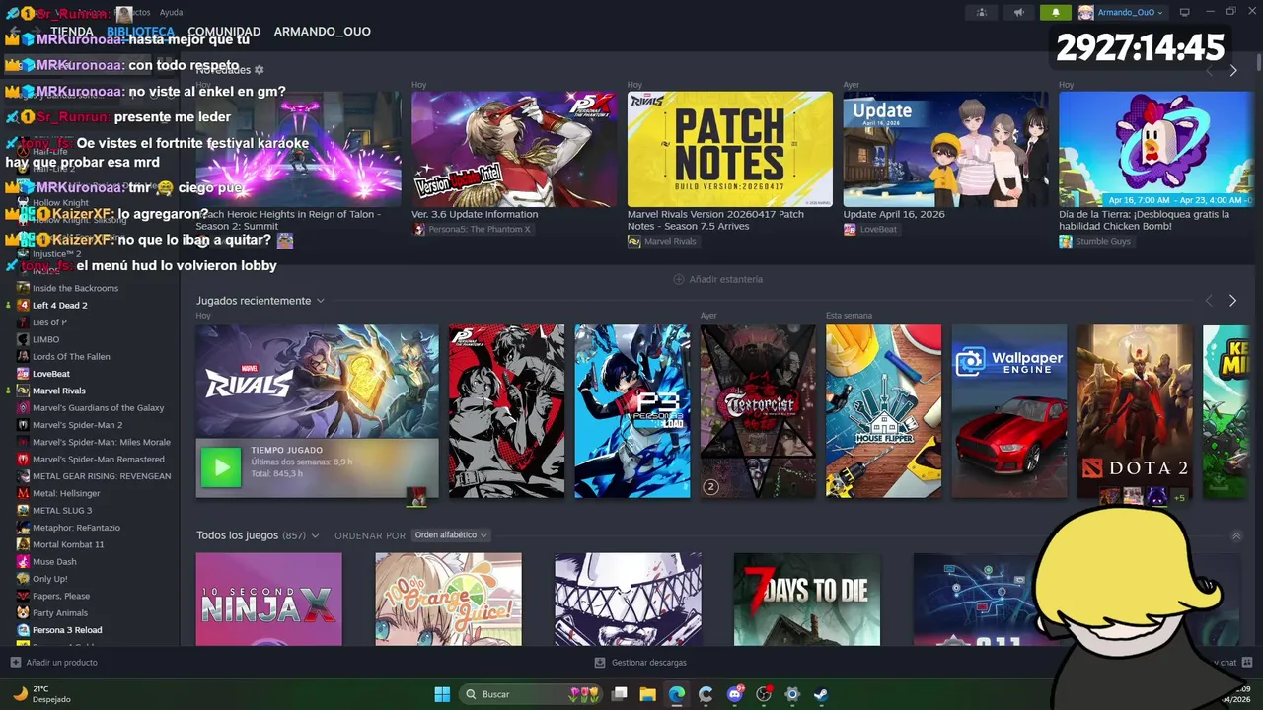Screen dimensions: 1263x710
Task: Show next recently played games arrow
Action: click(x=1232, y=301)
